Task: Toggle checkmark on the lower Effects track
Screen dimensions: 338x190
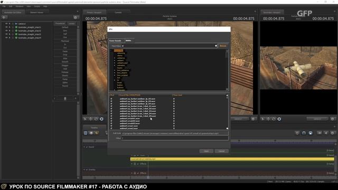Action: click(x=138, y=173)
